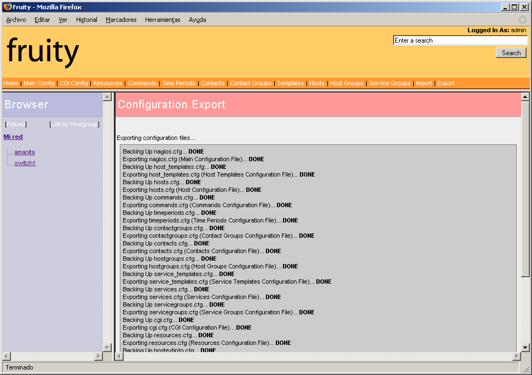Focus the 'Enter a search' input field
Screen dimensions: 532x375
coord(460,40)
